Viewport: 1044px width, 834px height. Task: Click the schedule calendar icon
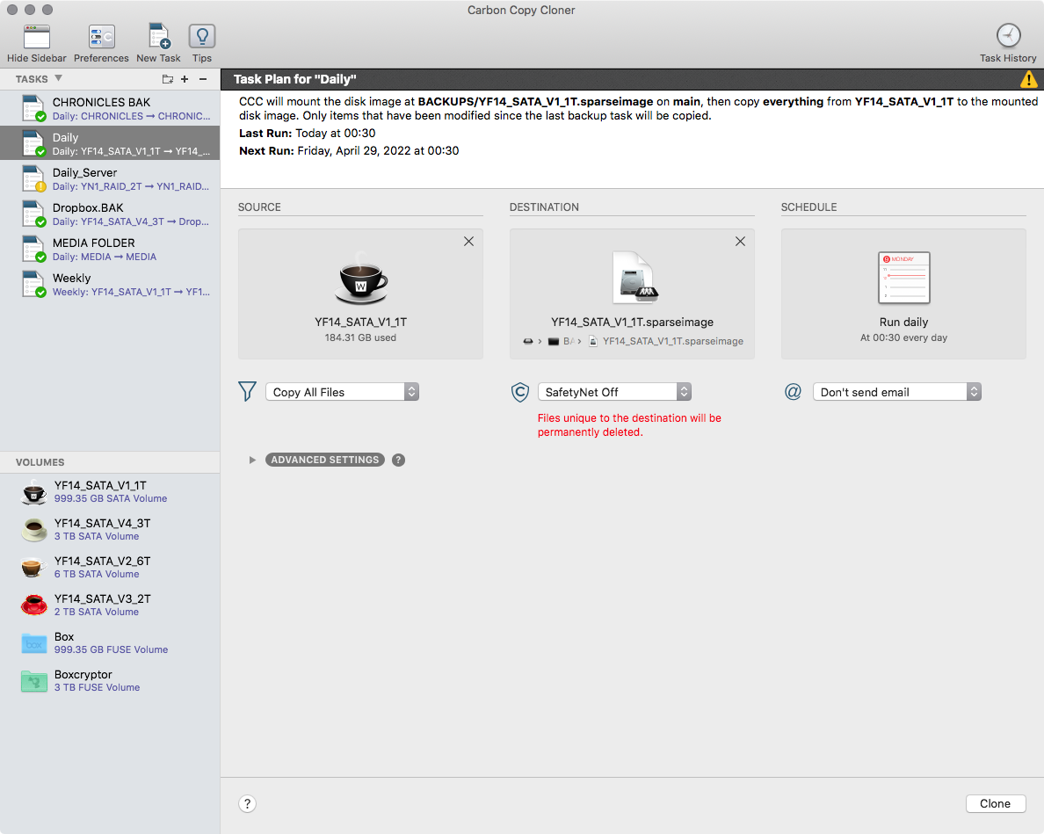(903, 278)
